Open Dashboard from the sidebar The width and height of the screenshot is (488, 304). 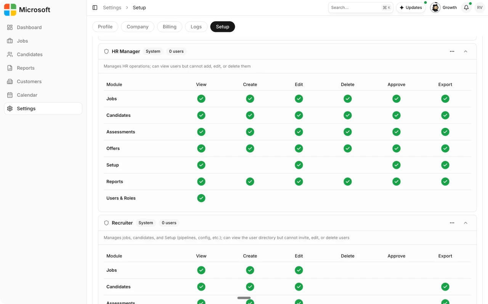tap(43, 27)
